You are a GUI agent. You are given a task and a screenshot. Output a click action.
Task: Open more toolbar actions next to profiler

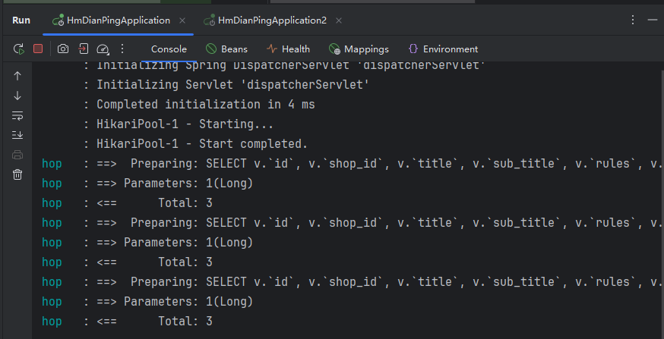coord(122,49)
